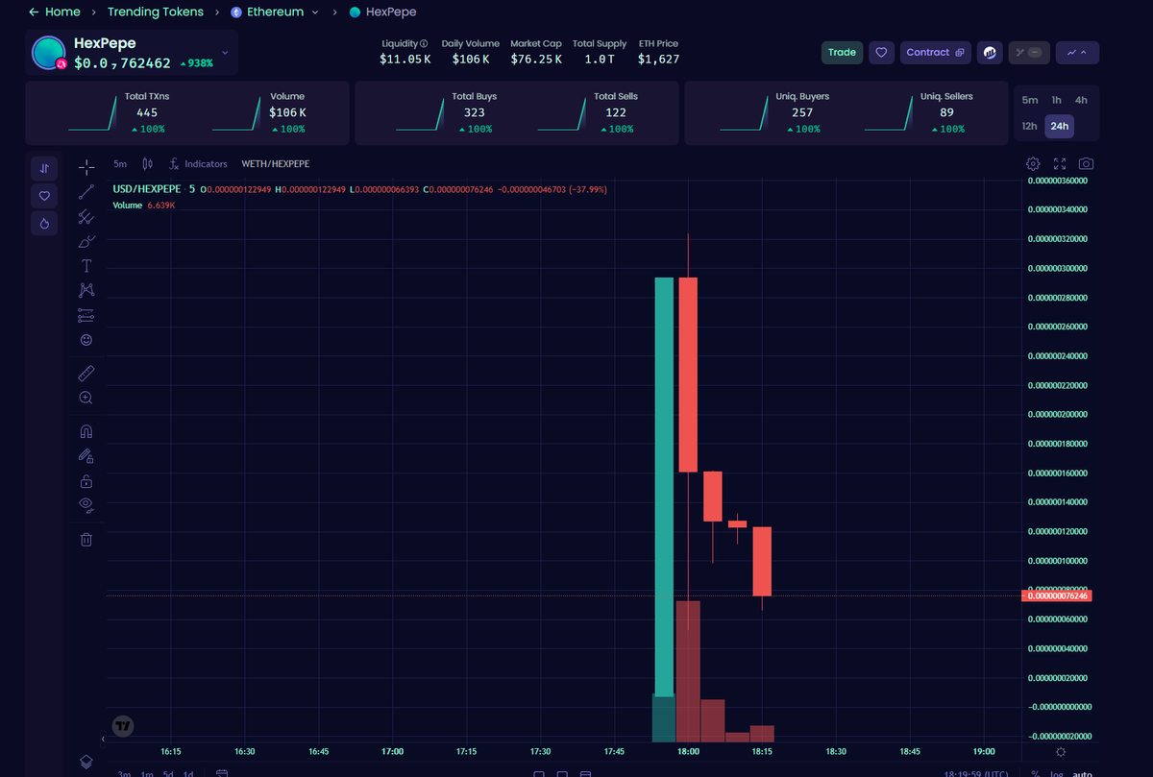
Task: Select the 12h stats timeframe tab
Action: tap(1030, 126)
